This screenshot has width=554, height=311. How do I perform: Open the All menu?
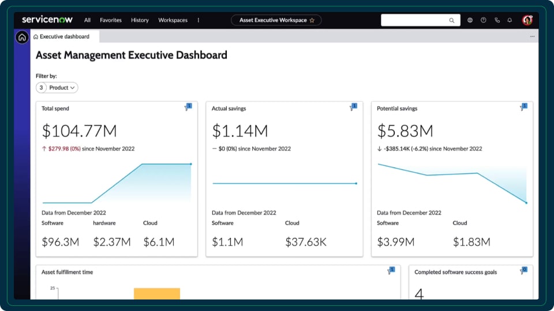click(x=87, y=20)
